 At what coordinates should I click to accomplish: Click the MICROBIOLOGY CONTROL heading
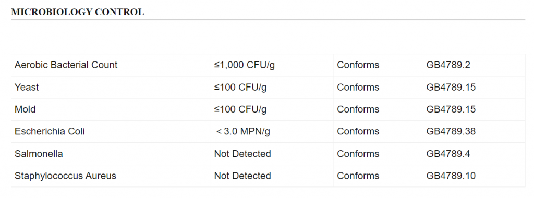tap(77, 12)
